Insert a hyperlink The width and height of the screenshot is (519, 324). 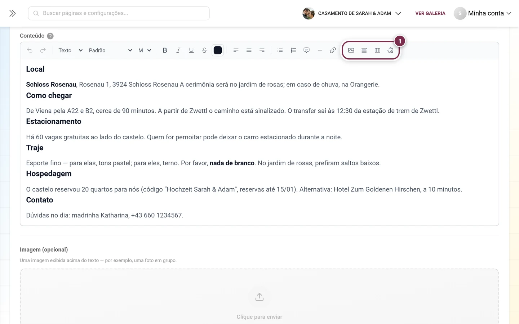[x=333, y=50]
